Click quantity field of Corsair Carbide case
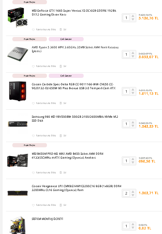Screen dimensions: 162x234 126,91
